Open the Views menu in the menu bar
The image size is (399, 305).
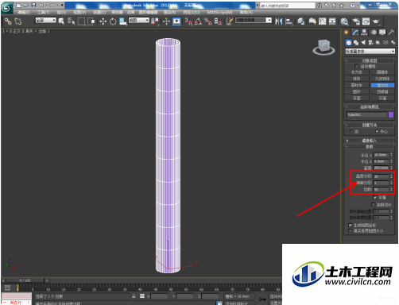pyautogui.click(x=79, y=13)
